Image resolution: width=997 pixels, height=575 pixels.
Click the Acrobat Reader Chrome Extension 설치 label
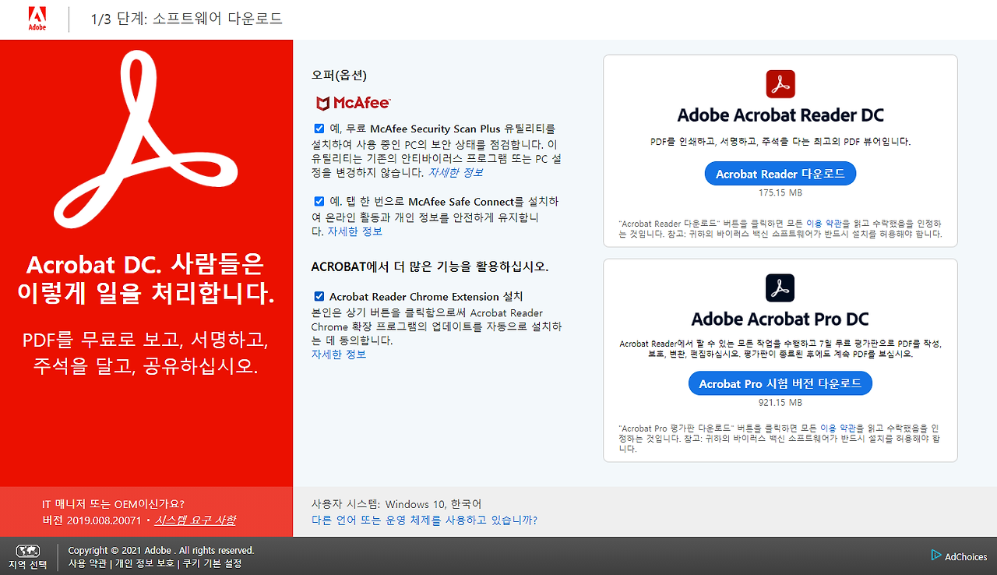click(426, 296)
